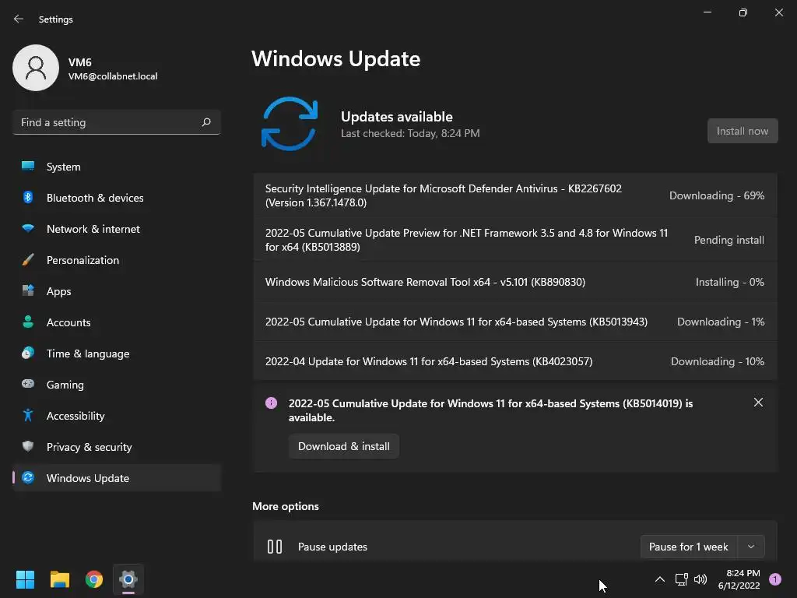Click Pause for 1 week button
The width and height of the screenshot is (797, 598).
click(x=689, y=547)
